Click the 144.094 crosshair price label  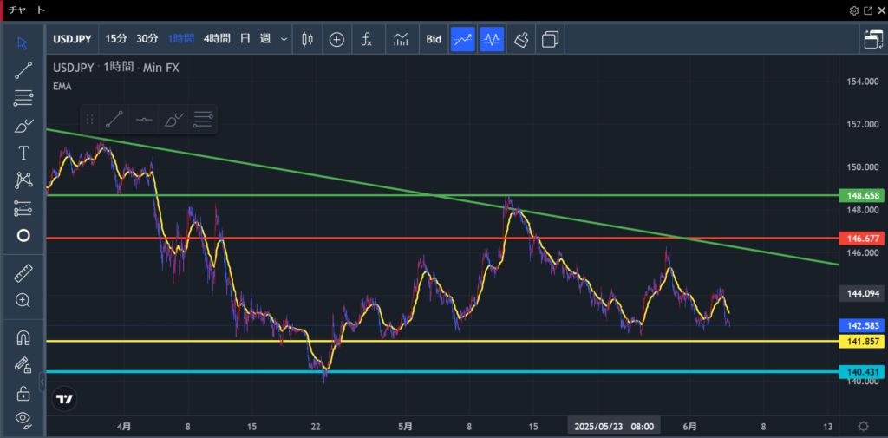click(862, 293)
